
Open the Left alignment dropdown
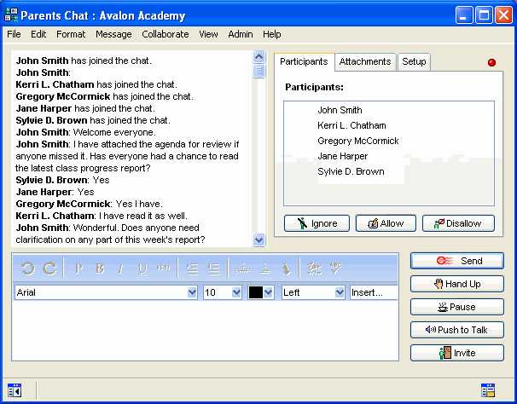(338, 292)
